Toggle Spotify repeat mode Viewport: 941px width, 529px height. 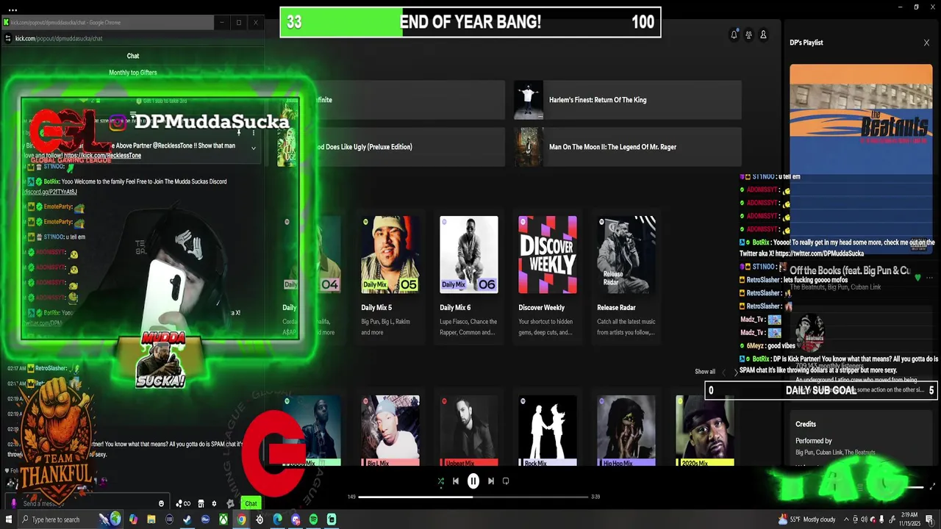tap(506, 481)
